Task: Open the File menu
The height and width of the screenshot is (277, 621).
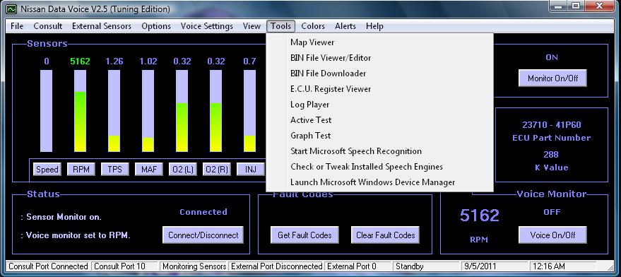Action: point(17,26)
